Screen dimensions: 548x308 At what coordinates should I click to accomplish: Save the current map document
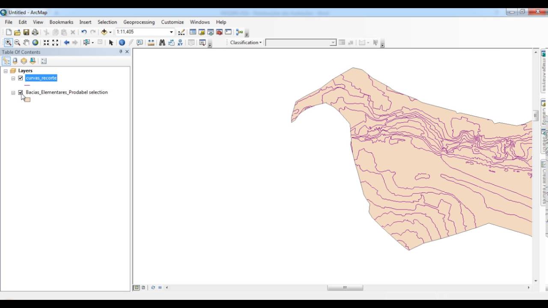pos(26,32)
